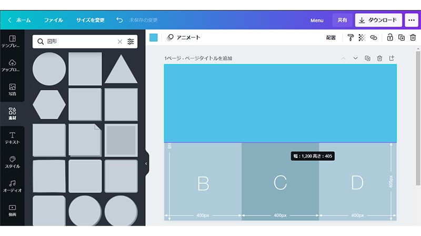This screenshot has width=421, height=236.
Task: Toggle the lock on the selected element
Action: (390, 37)
